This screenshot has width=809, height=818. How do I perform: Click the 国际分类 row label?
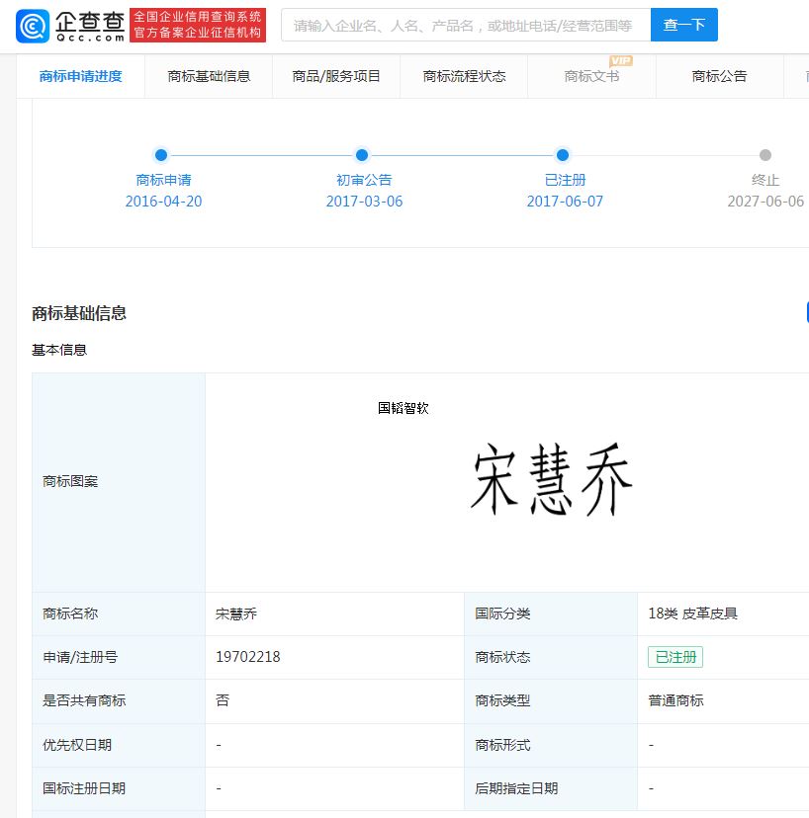click(x=503, y=613)
